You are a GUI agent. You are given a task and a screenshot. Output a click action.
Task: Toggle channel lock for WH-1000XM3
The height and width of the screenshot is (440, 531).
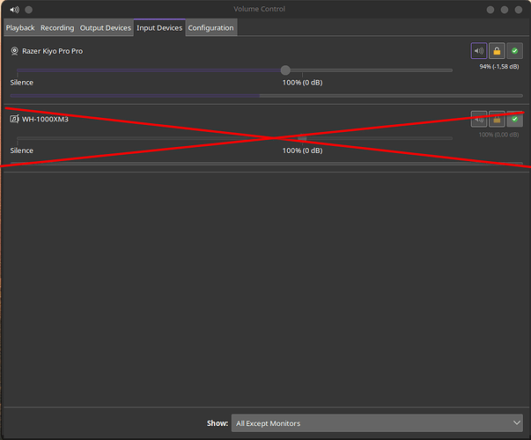(497, 119)
